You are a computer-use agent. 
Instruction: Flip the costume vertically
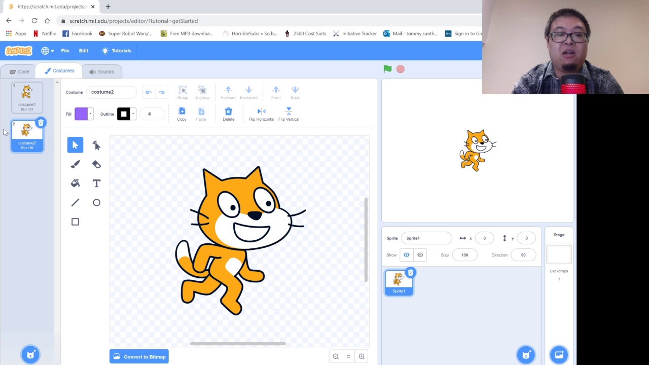289,114
